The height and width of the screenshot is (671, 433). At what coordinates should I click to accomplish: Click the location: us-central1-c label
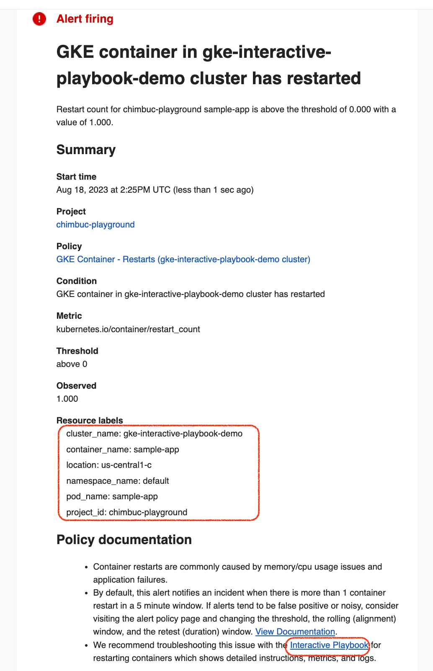109,465
